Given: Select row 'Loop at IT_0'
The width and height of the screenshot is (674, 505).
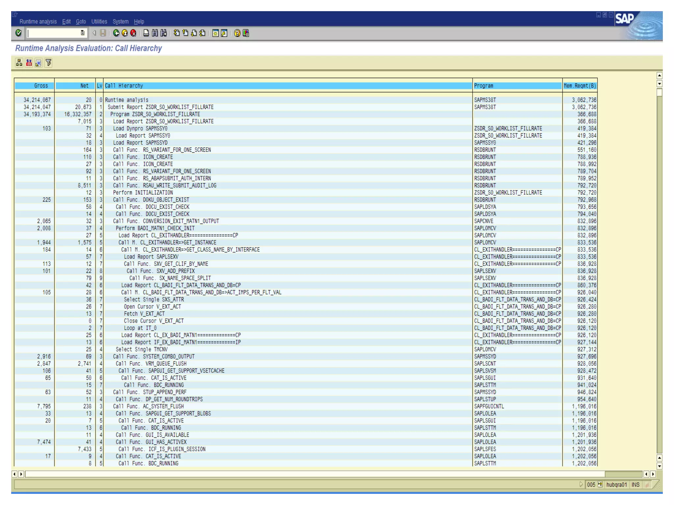Looking at the screenshot, I should 306,328.
